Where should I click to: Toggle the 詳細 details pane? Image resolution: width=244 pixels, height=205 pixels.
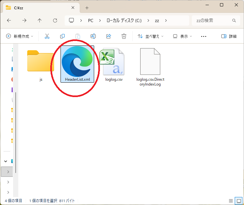(x=229, y=36)
